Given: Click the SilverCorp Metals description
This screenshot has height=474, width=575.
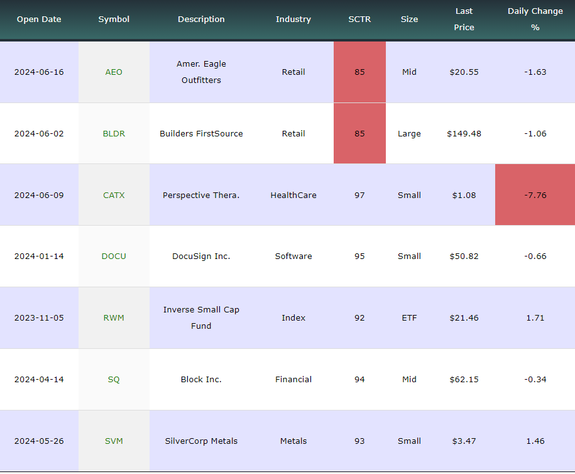Looking at the screenshot, I should pyautogui.click(x=201, y=441).
